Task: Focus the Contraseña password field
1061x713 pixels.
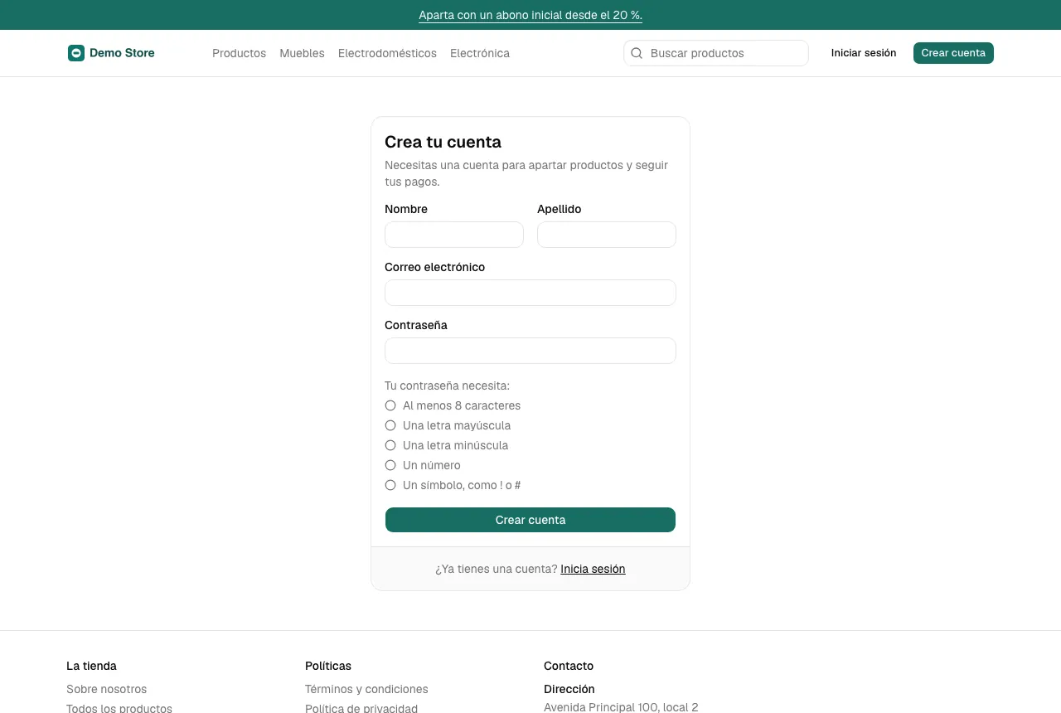Action: click(530, 351)
